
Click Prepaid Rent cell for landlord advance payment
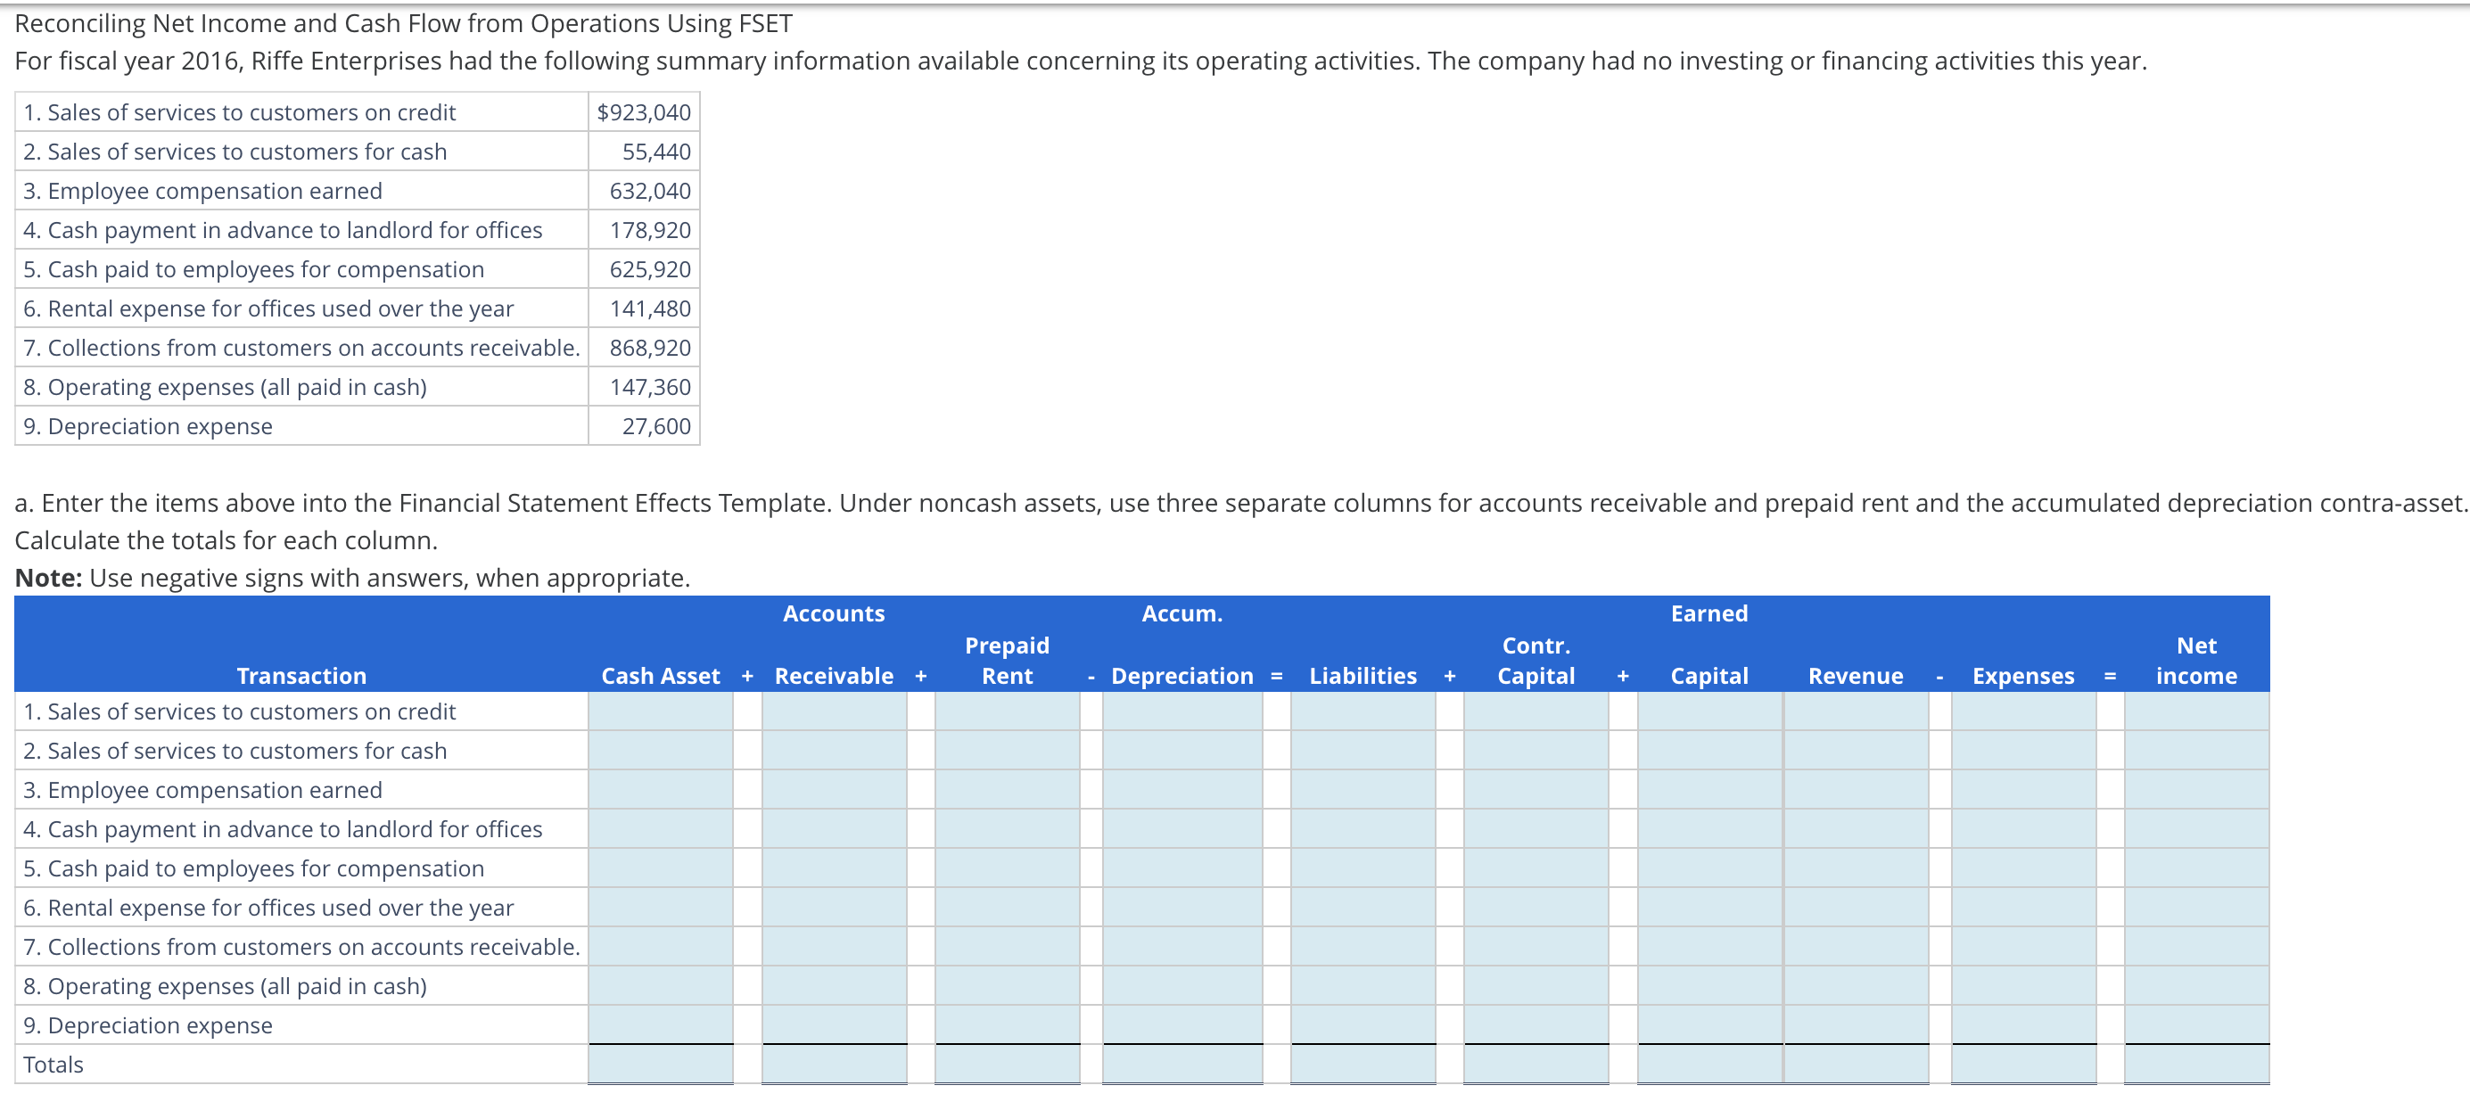[x=1006, y=829]
